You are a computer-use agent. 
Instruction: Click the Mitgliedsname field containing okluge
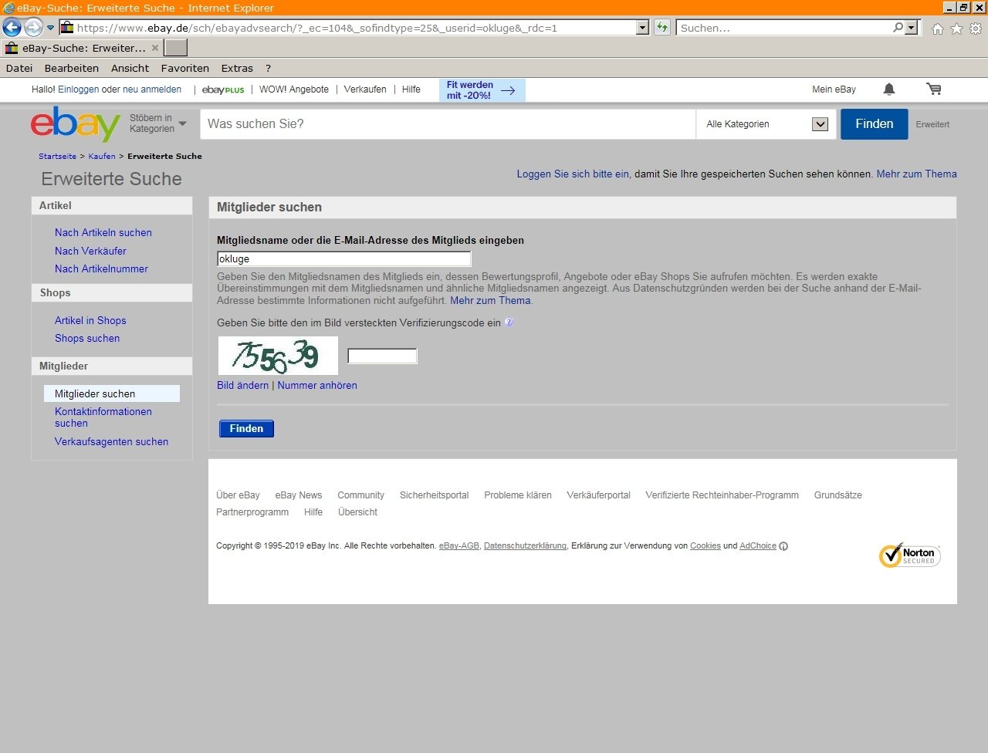pos(344,259)
